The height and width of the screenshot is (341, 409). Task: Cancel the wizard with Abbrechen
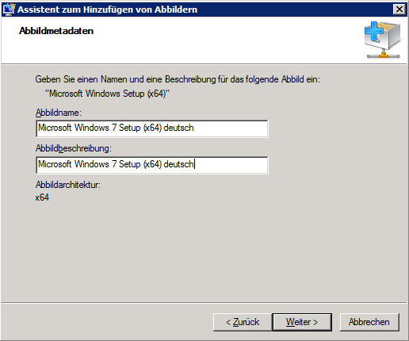(x=369, y=322)
